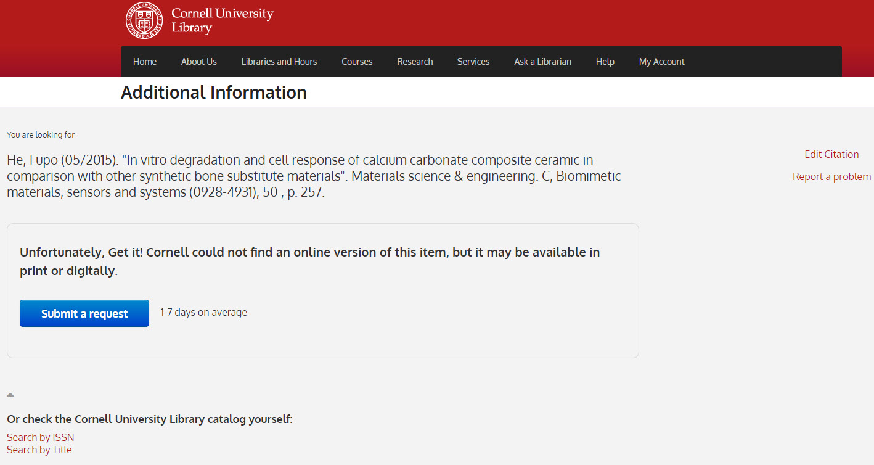Click the '1-7 days on average' text

(204, 312)
